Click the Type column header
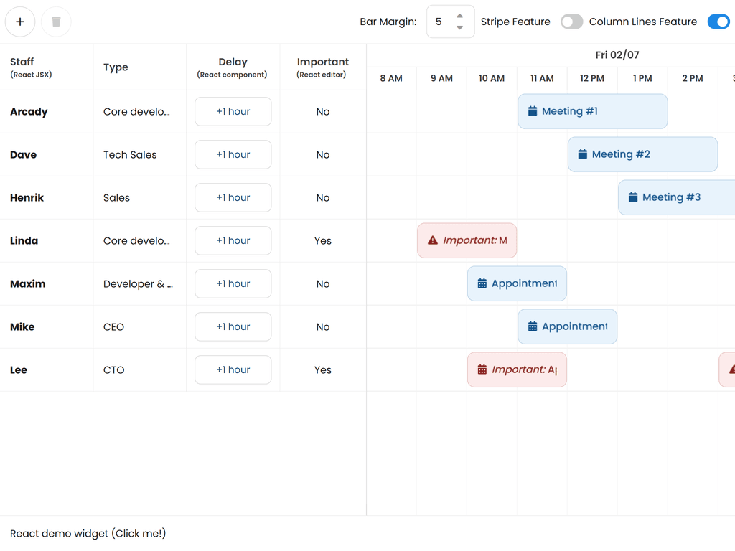The height and width of the screenshot is (551, 735). [x=116, y=67]
